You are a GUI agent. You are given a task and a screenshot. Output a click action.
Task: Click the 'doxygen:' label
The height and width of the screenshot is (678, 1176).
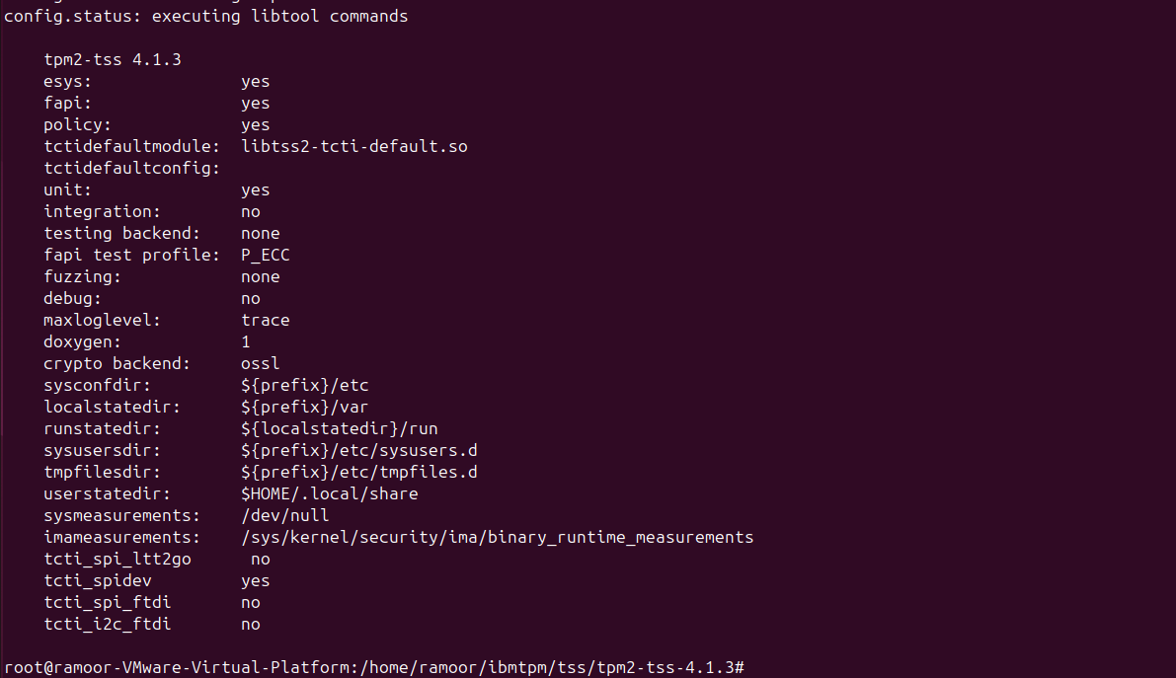click(82, 341)
